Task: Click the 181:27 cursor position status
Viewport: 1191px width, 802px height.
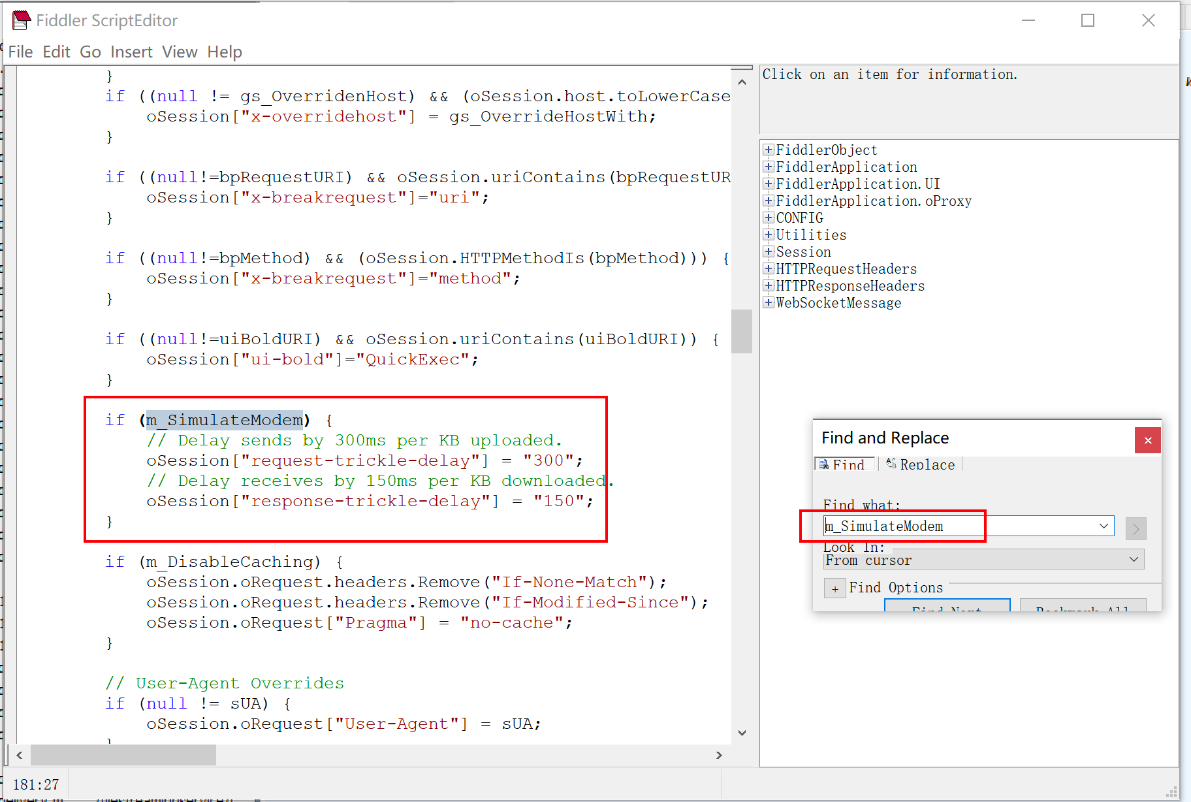Action: [36, 784]
